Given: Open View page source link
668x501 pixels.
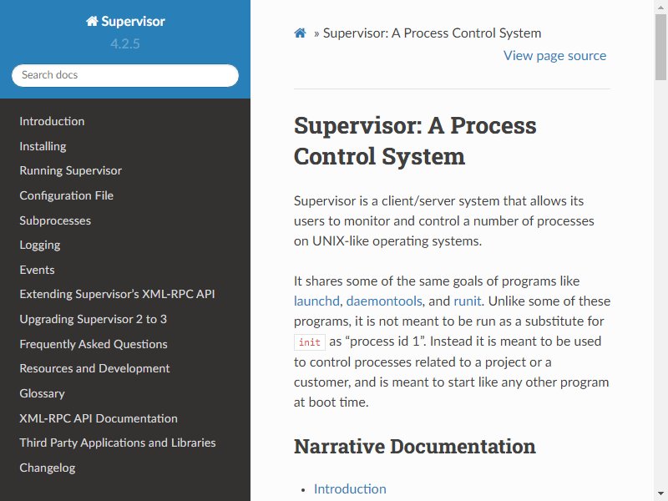Looking at the screenshot, I should [x=554, y=55].
